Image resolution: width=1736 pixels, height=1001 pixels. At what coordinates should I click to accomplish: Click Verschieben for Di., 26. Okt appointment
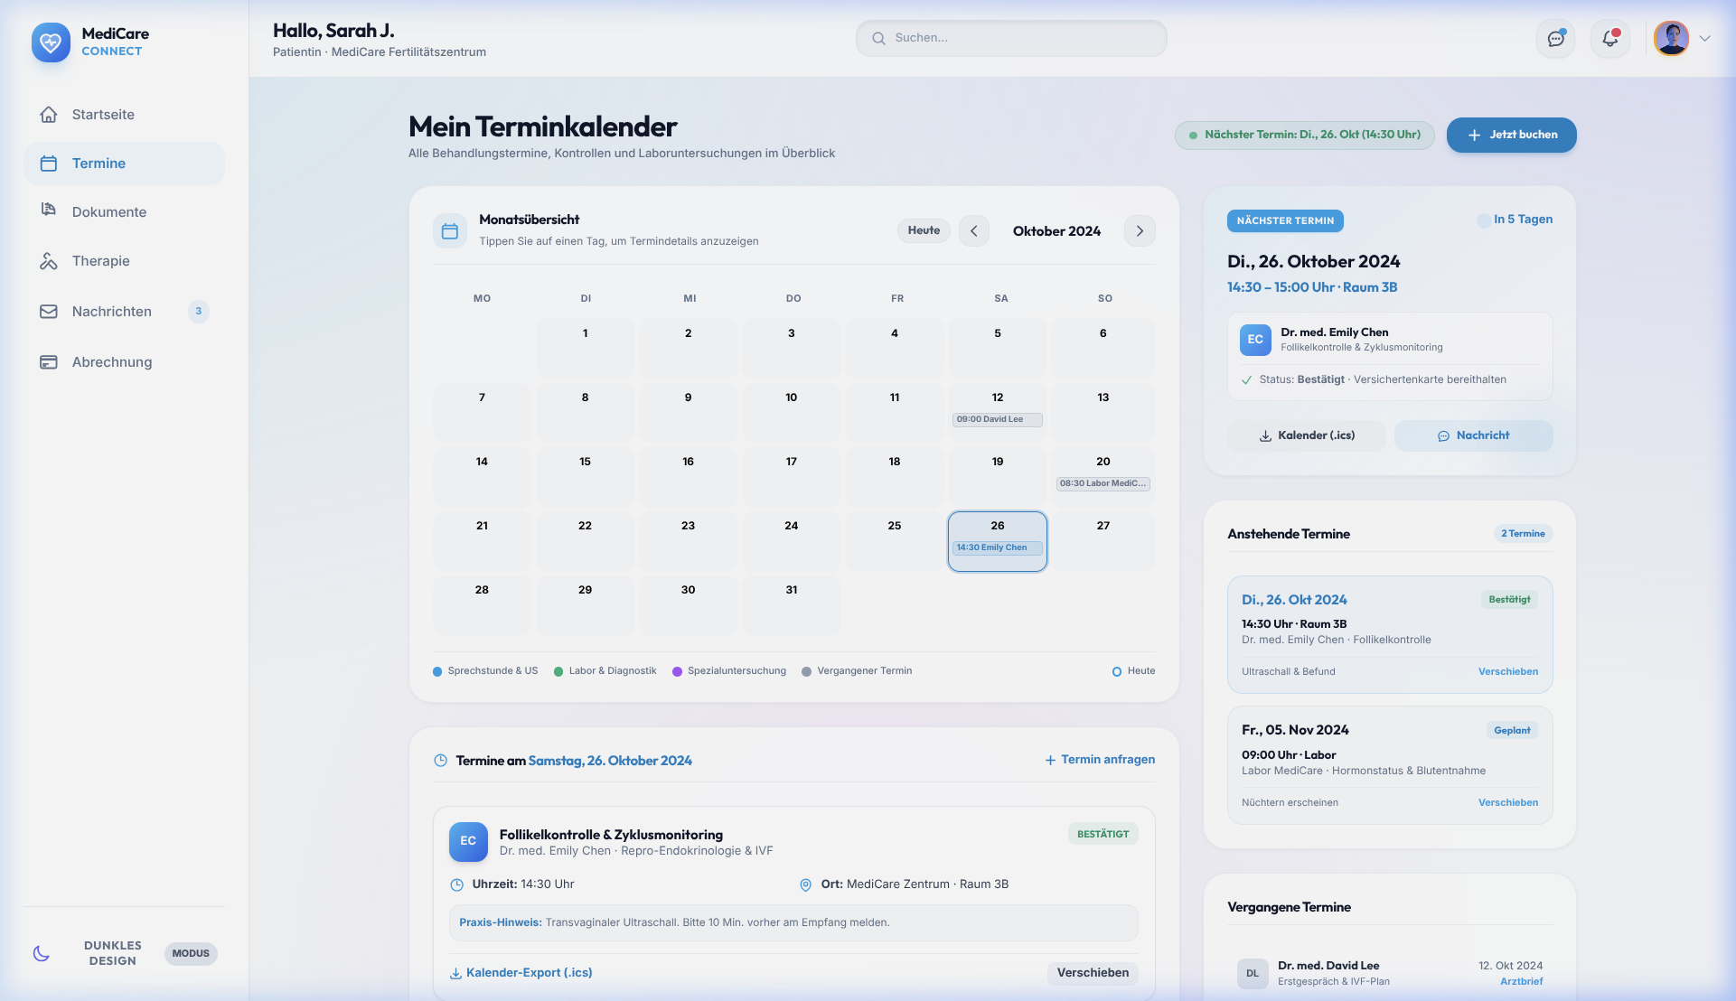(x=1508, y=671)
